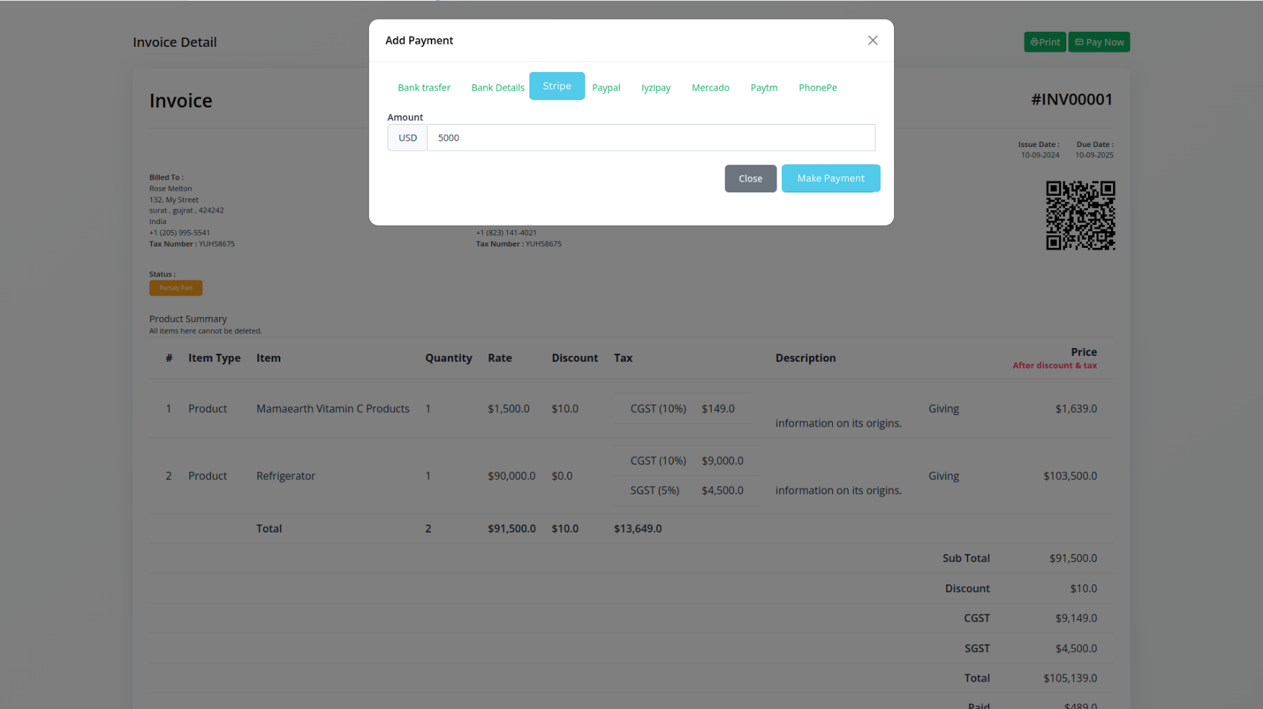This screenshot has width=1263, height=709.
Task: Click the Make Payment button
Action: pos(831,178)
